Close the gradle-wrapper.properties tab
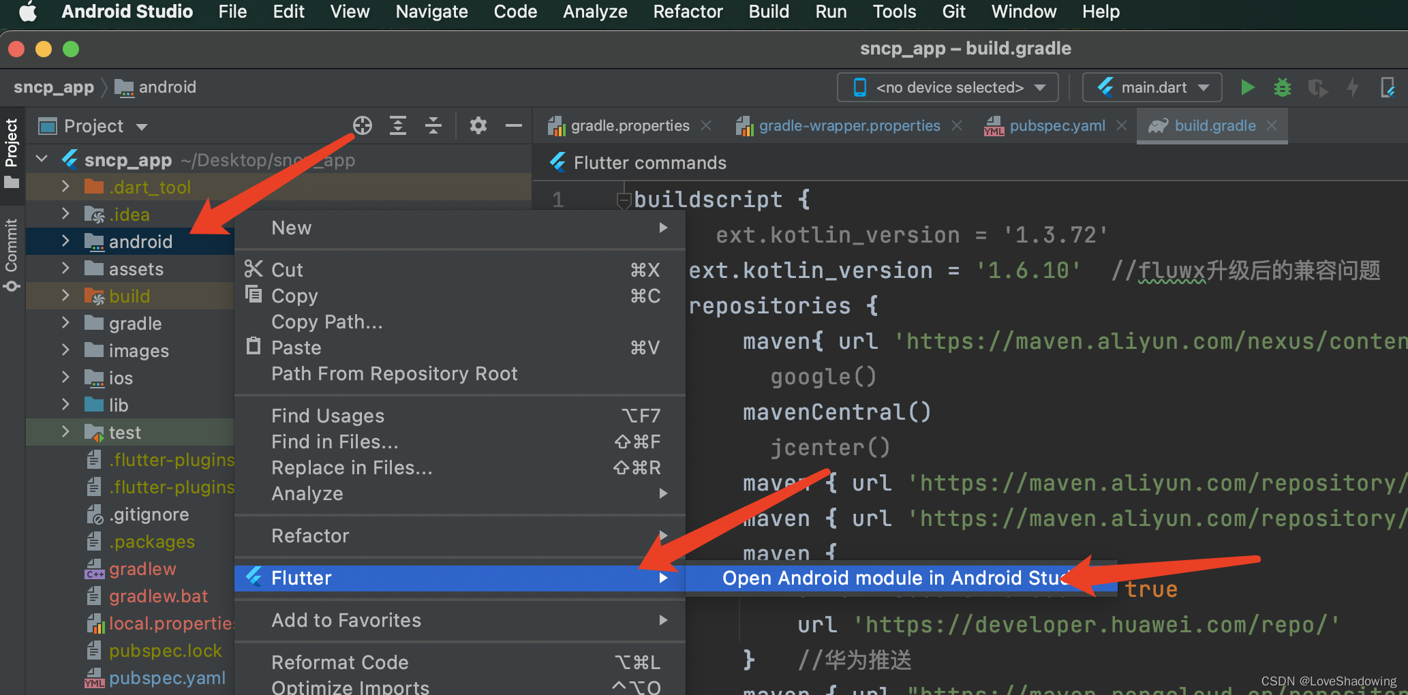The width and height of the screenshot is (1408, 695). point(957,125)
